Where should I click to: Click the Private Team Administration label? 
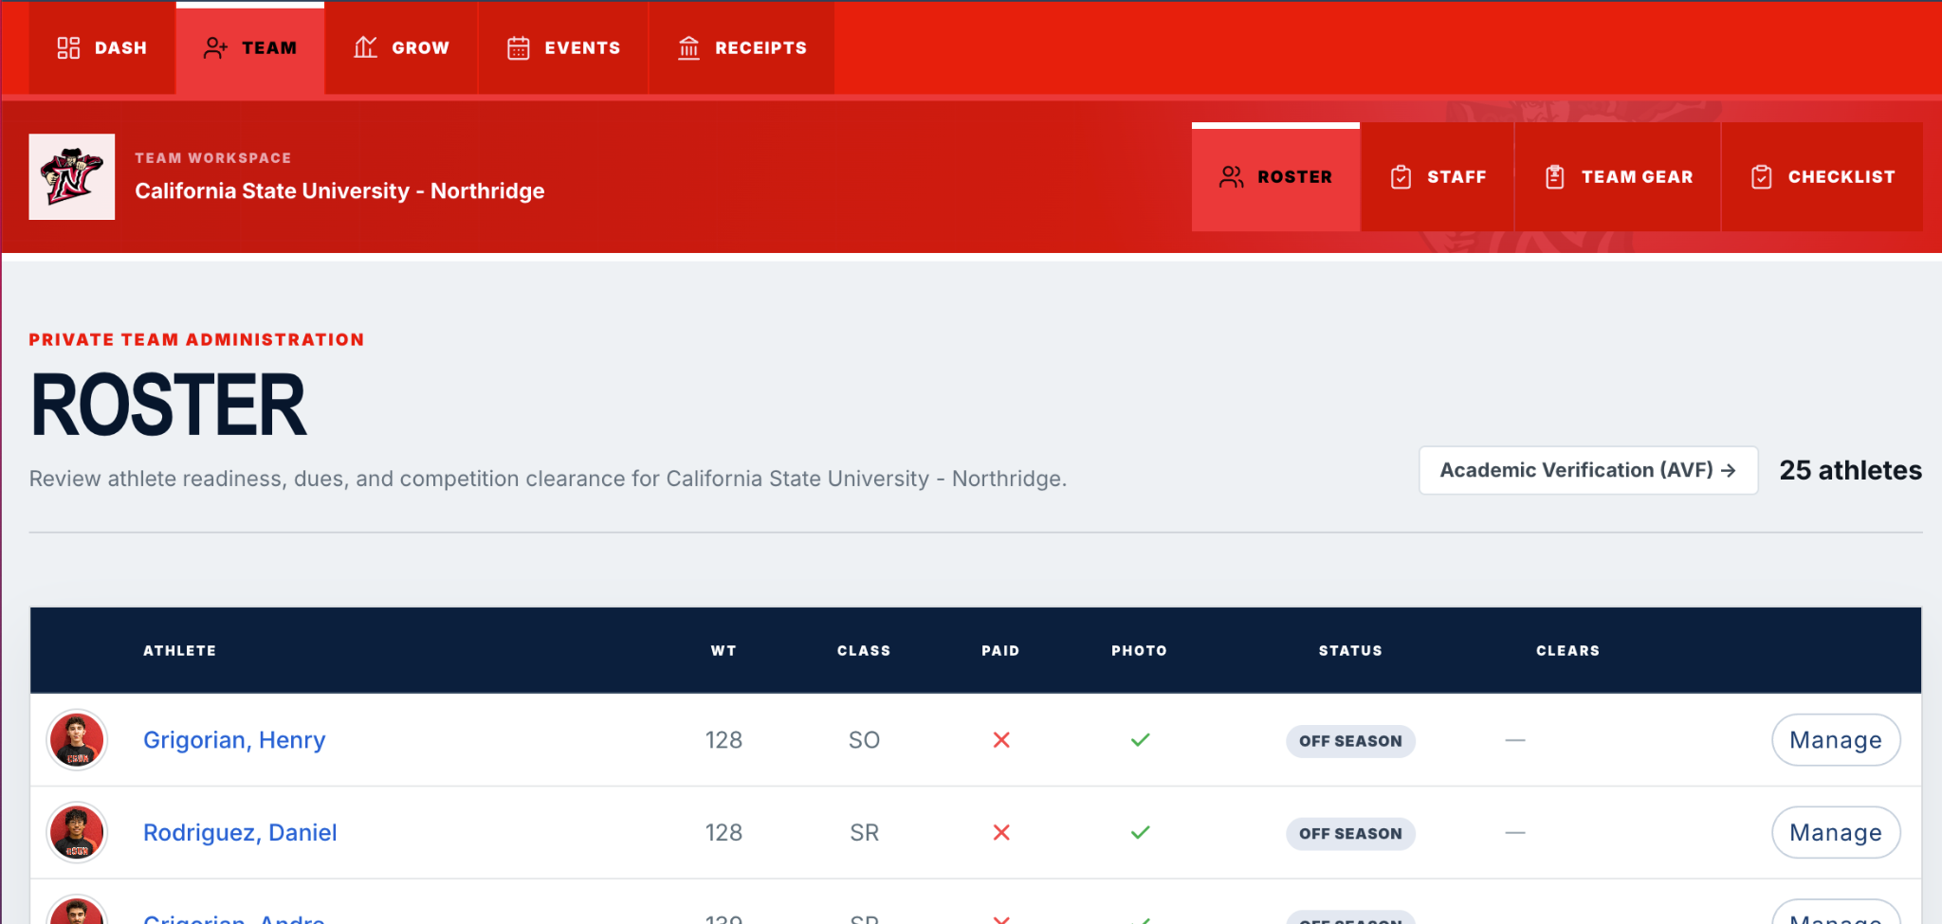196,339
